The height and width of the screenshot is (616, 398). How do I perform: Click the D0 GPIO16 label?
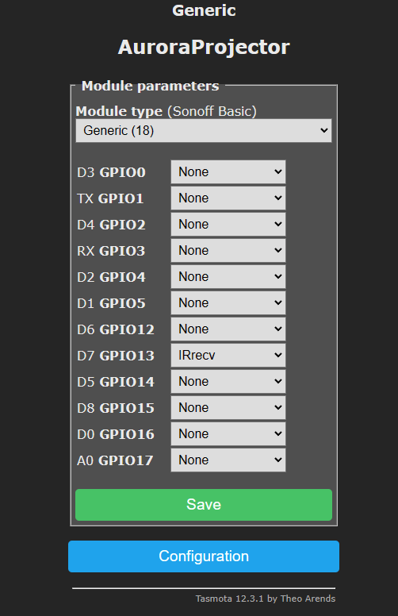tap(116, 434)
